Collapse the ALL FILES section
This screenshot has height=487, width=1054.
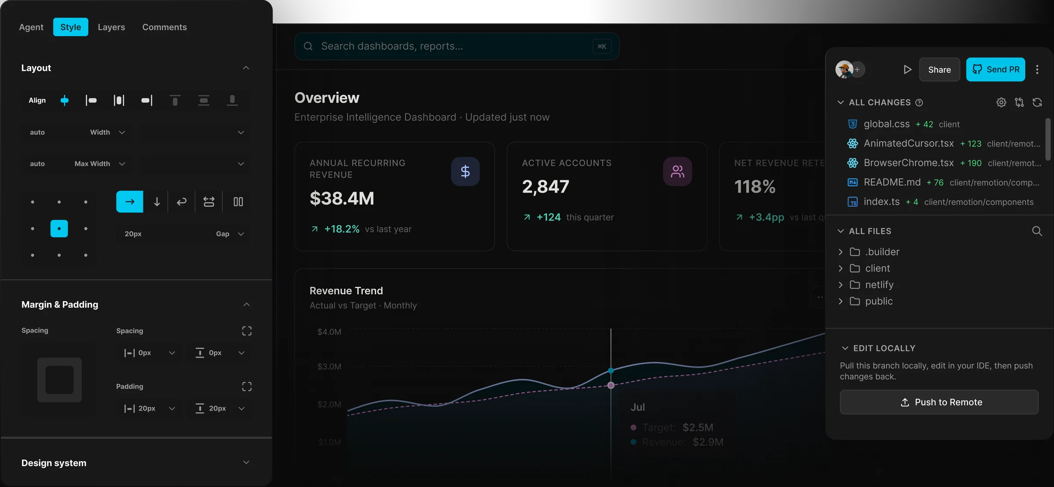841,231
